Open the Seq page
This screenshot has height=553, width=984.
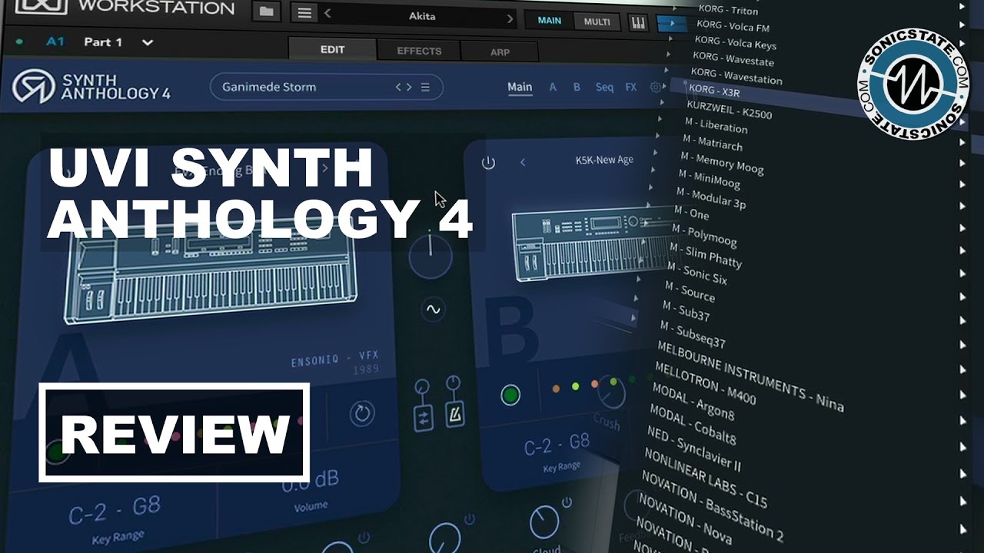point(604,88)
